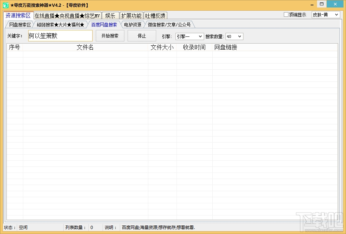Image resolution: width=346 pixels, height=234 pixels.
Task: Enable the 顶端显示 checkbox
Action: point(286,15)
